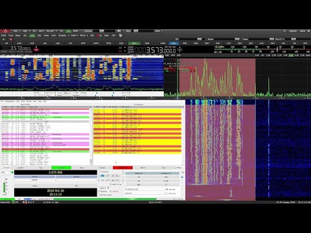The width and height of the screenshot is (311, 233).
Task: Toggle the green ANC button in the toolbar
Action: (32, 36)
